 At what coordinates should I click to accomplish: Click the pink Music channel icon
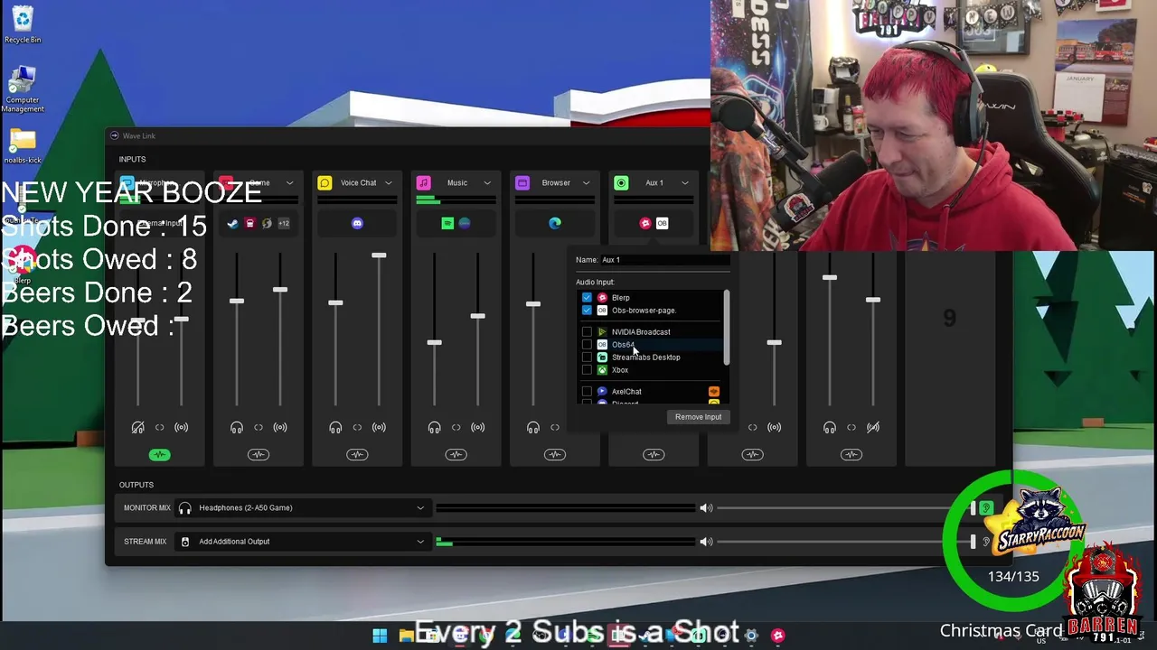tap(423, 183)
